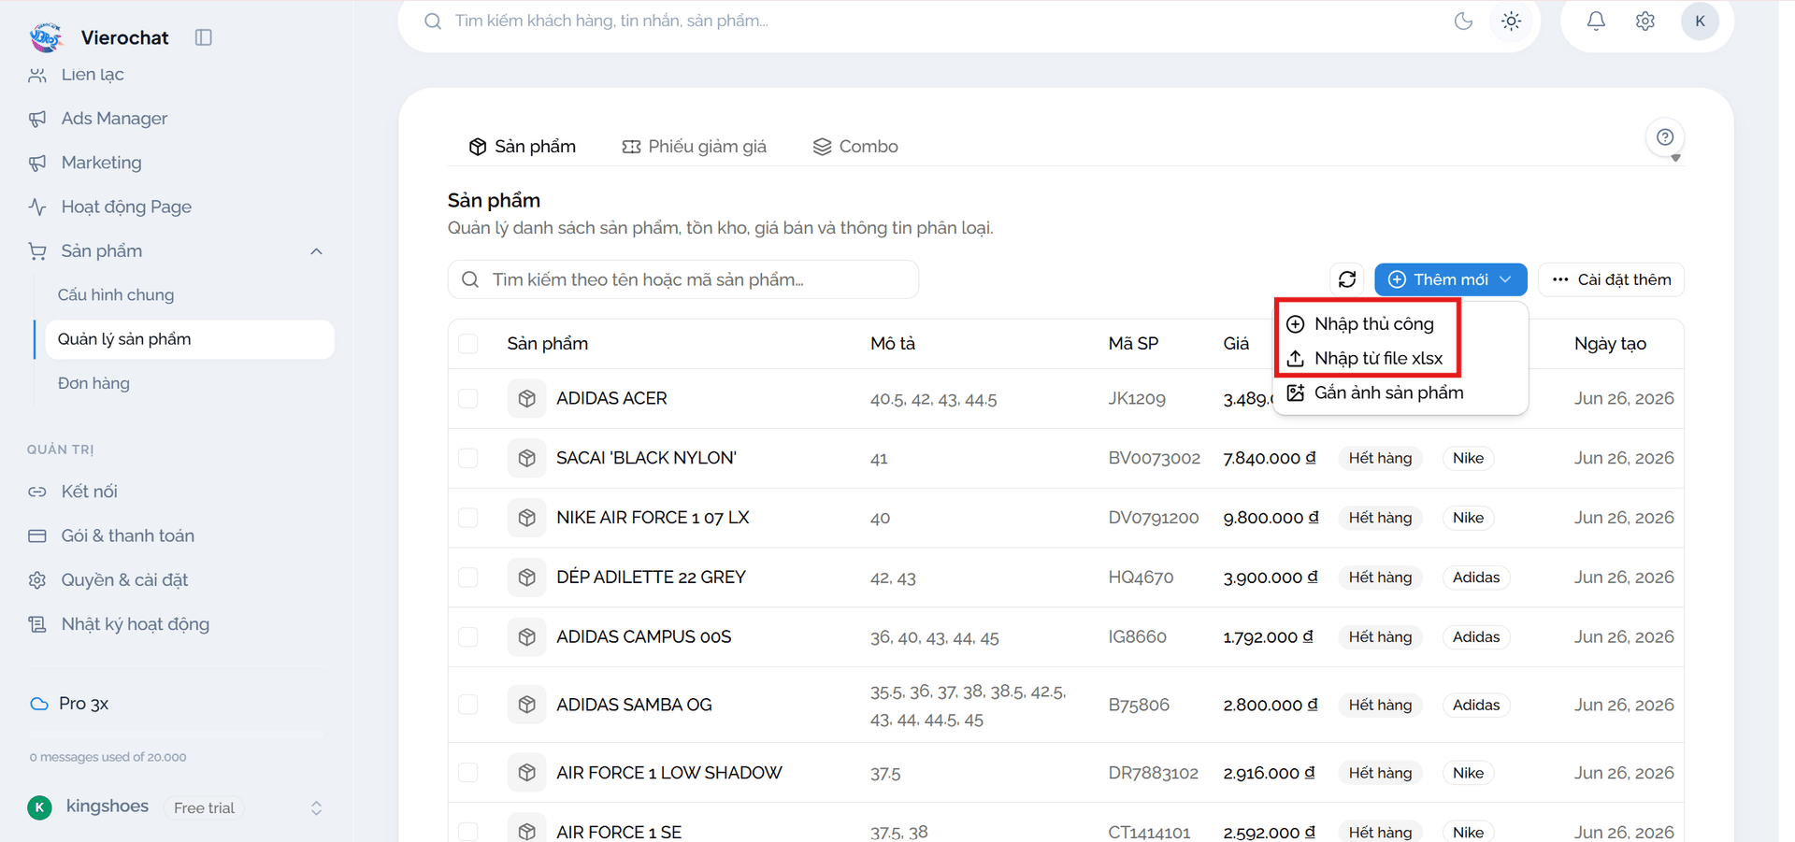Focus the product name search field
1795x842 pixels.
683,279
